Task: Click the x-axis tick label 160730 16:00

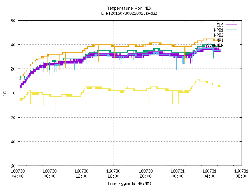Action: coord(113,173)
